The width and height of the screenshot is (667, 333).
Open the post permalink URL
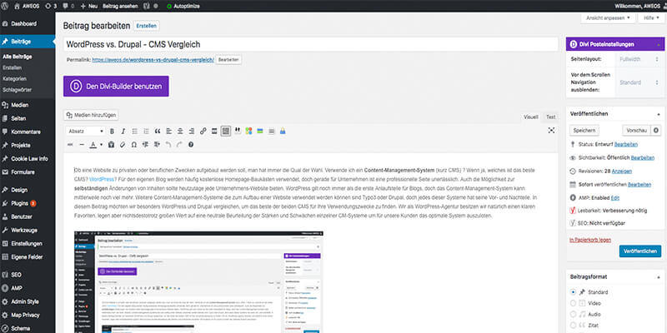click(x=153, y=60)
